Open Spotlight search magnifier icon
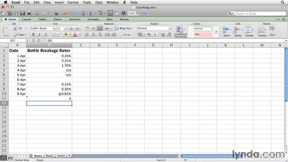288x162 pixels. click(283, 2)
